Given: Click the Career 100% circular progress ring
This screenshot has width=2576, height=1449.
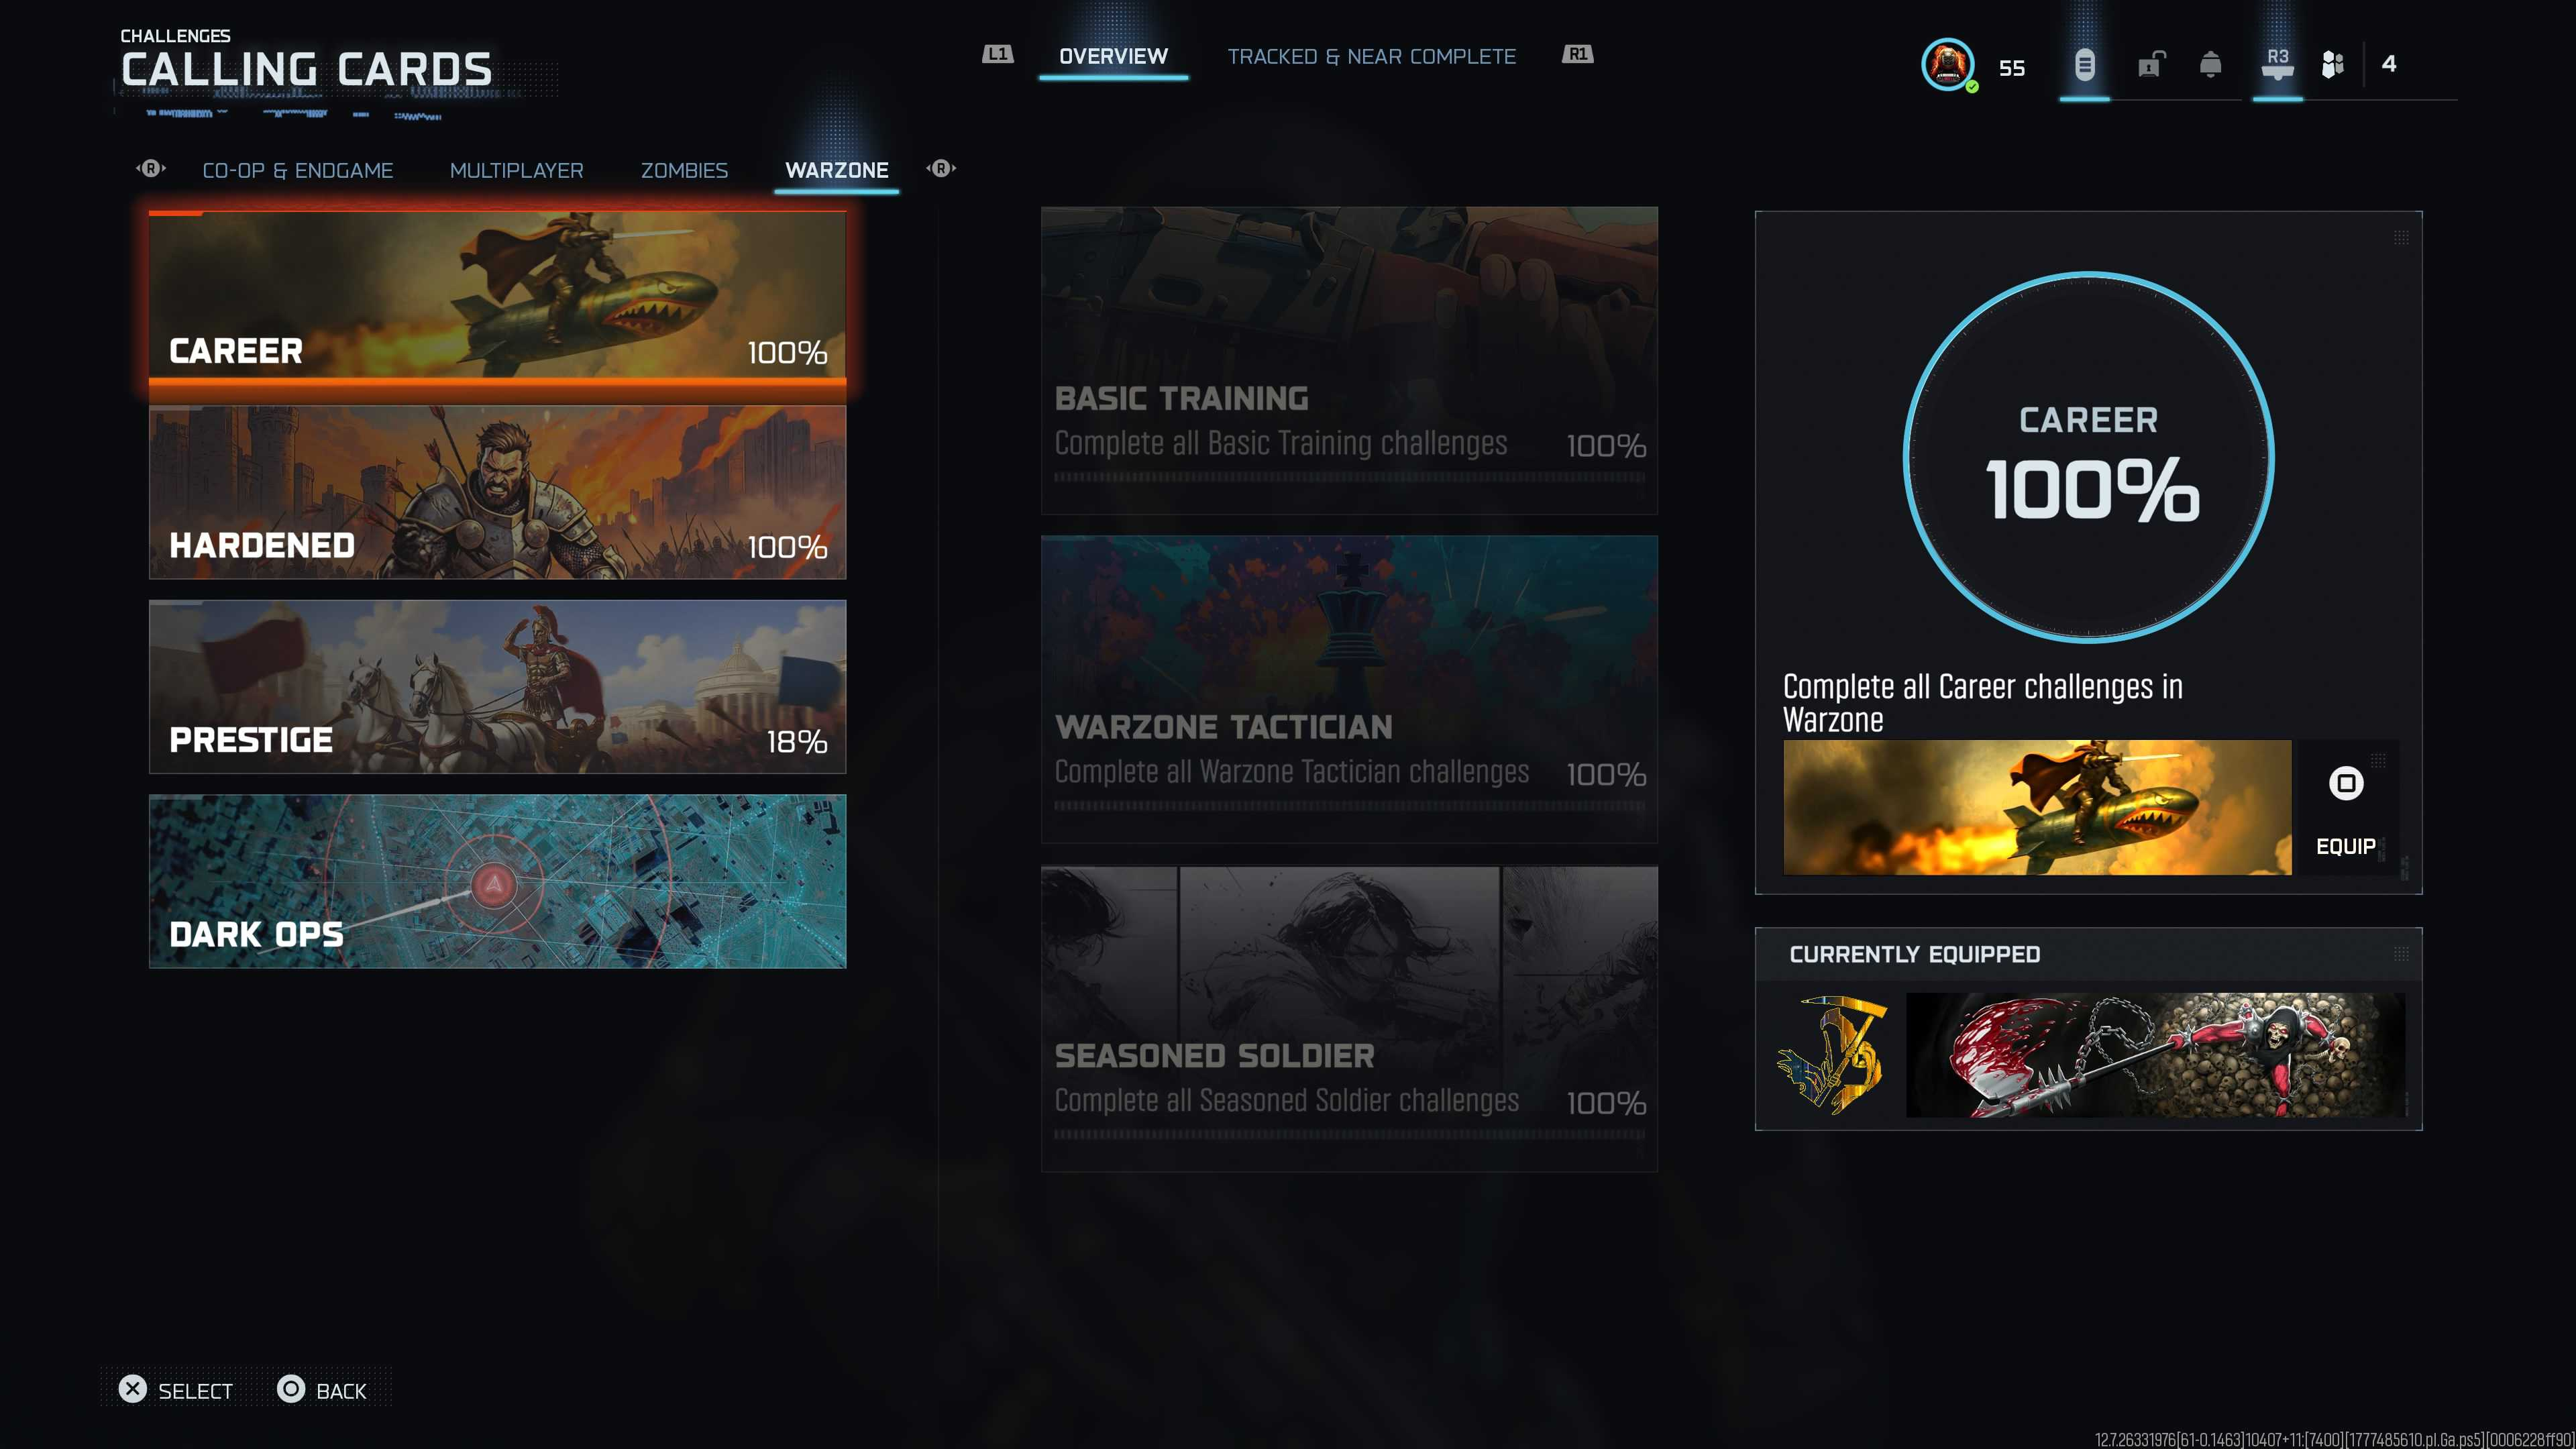Looking at the screenshot, I should tap(2088, 457).
